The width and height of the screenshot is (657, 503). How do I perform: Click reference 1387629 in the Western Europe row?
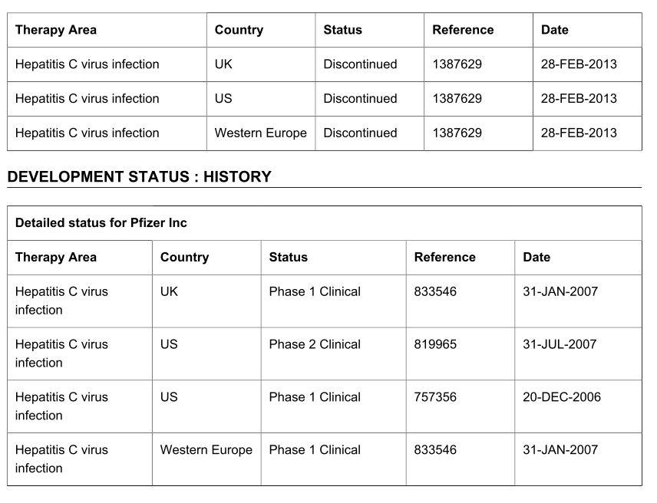(457, 133)
